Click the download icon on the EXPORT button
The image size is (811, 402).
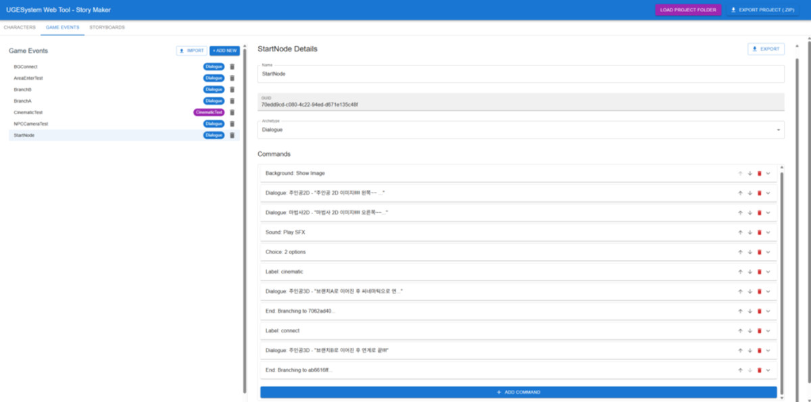pos(755,49)
